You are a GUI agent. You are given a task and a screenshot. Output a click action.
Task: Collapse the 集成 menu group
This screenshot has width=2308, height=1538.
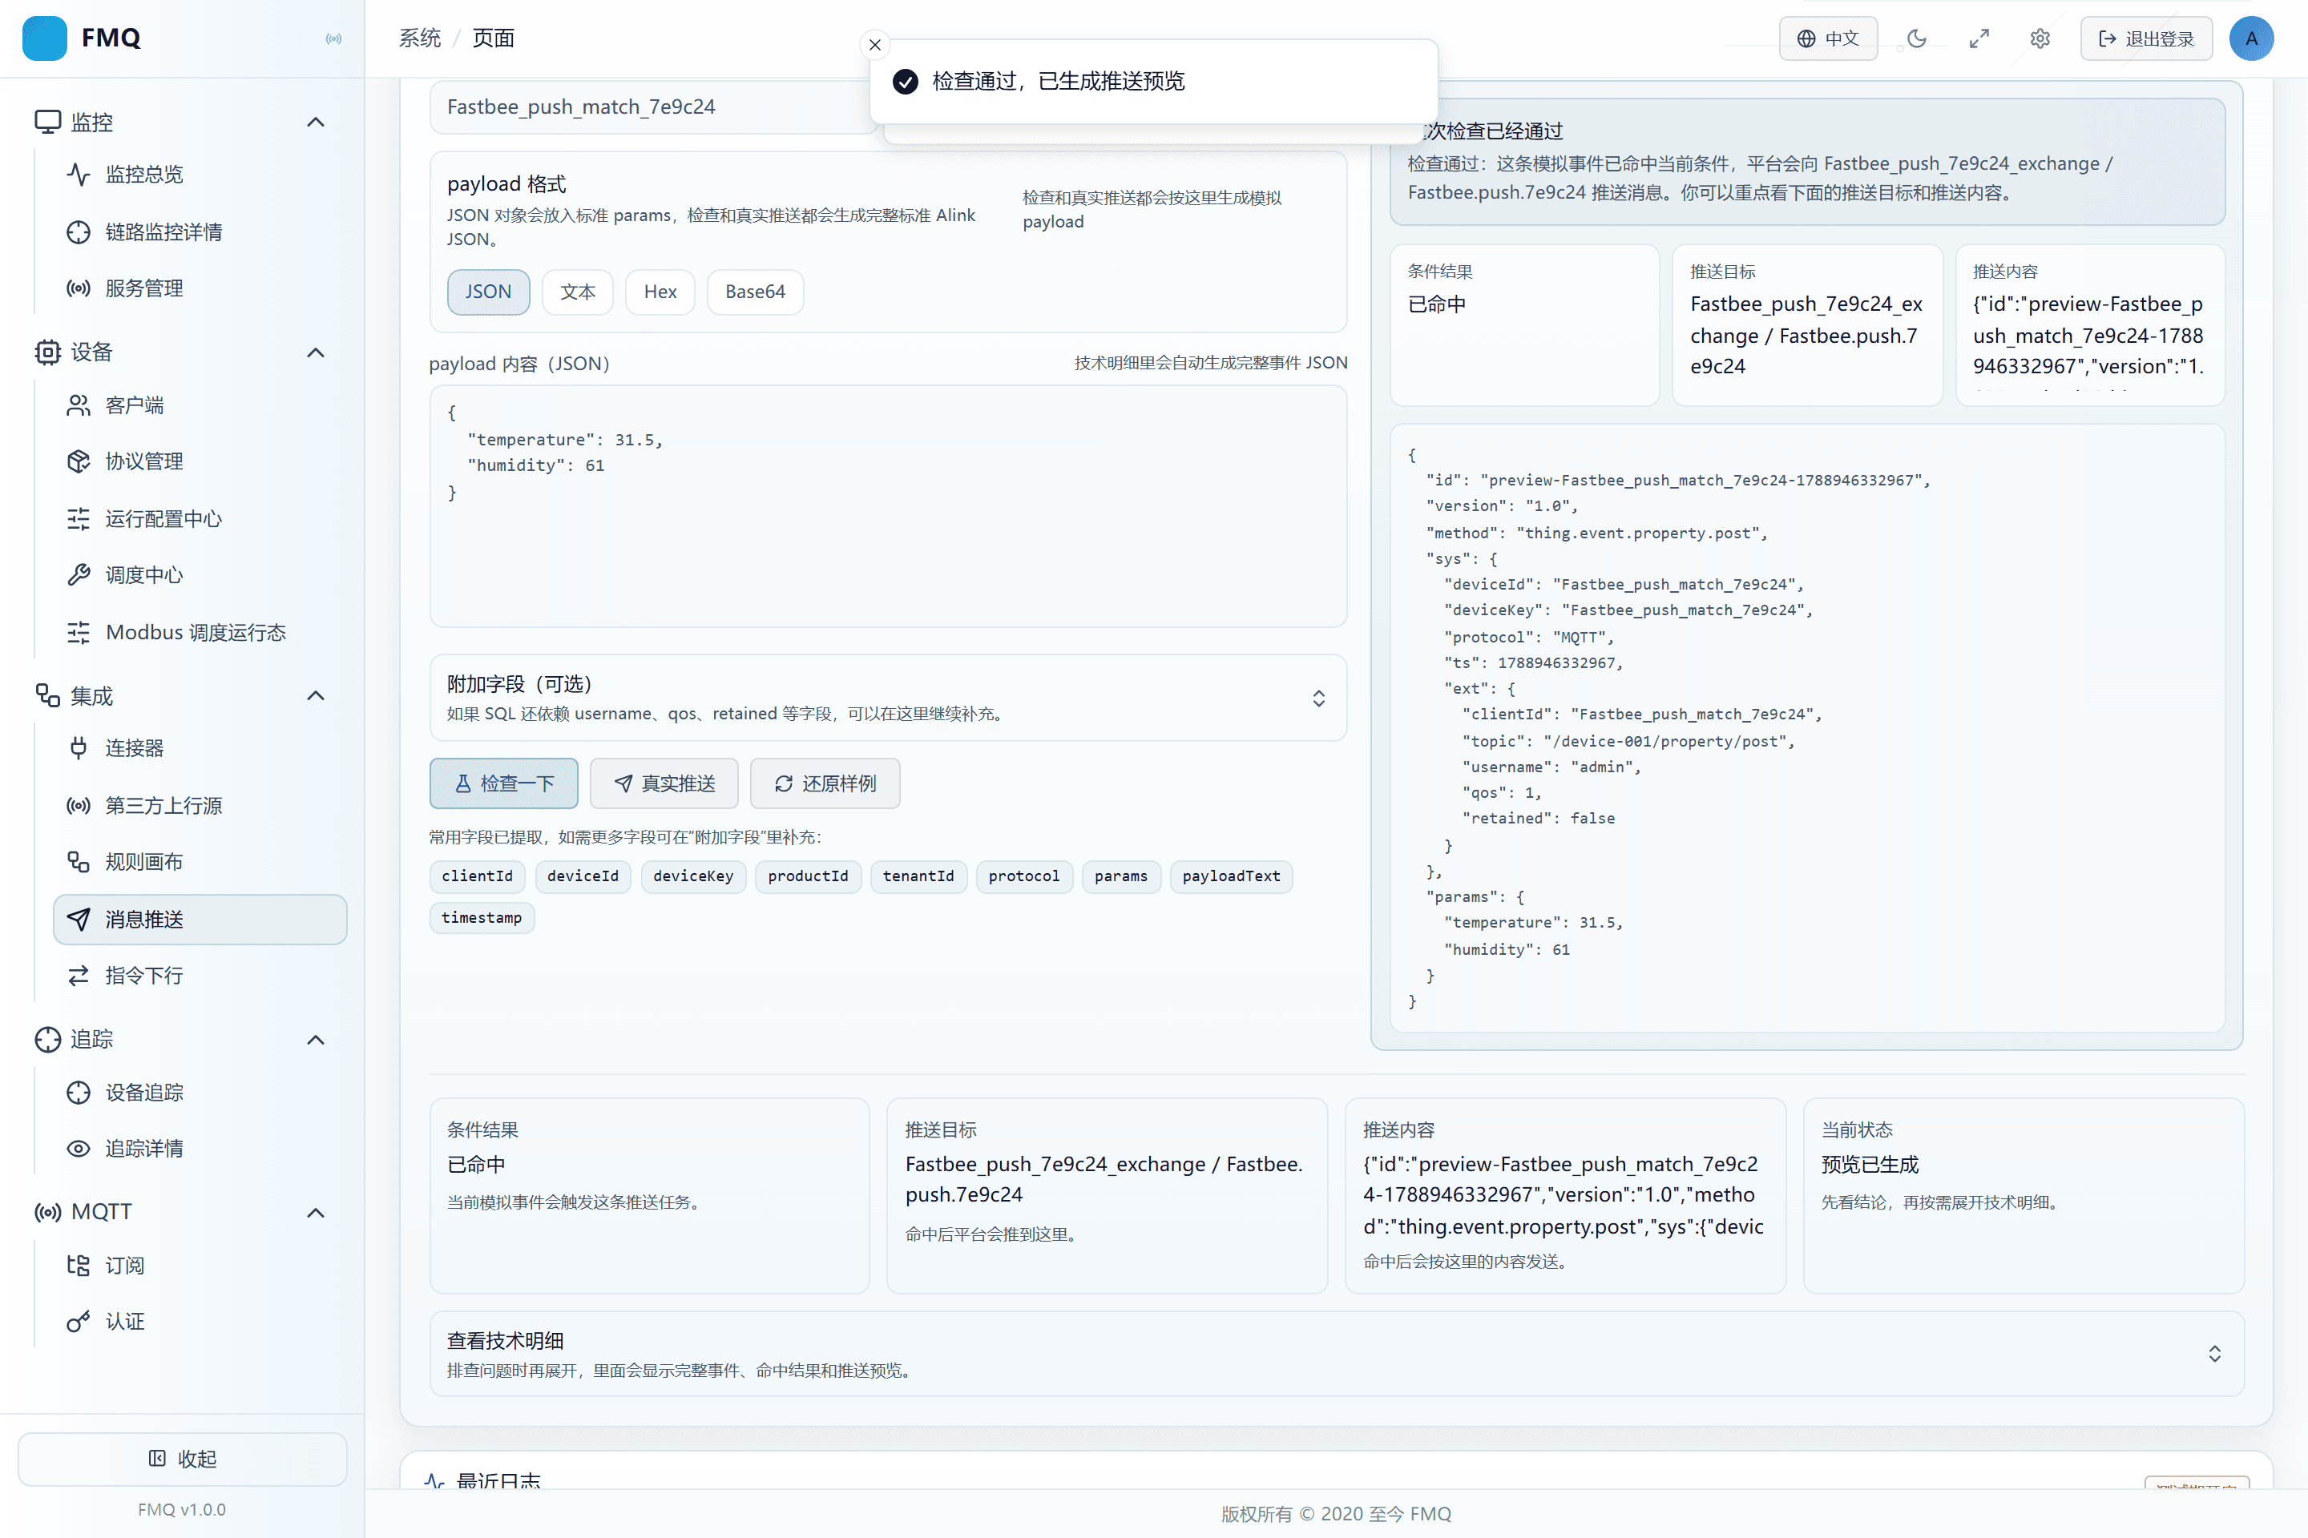[x=316, y=696]
